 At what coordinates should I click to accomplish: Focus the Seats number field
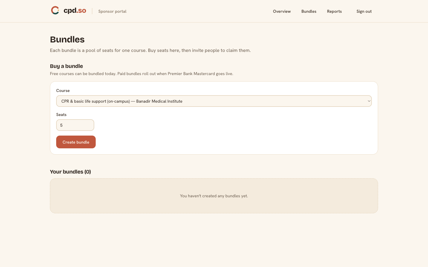tap(75, 125)
